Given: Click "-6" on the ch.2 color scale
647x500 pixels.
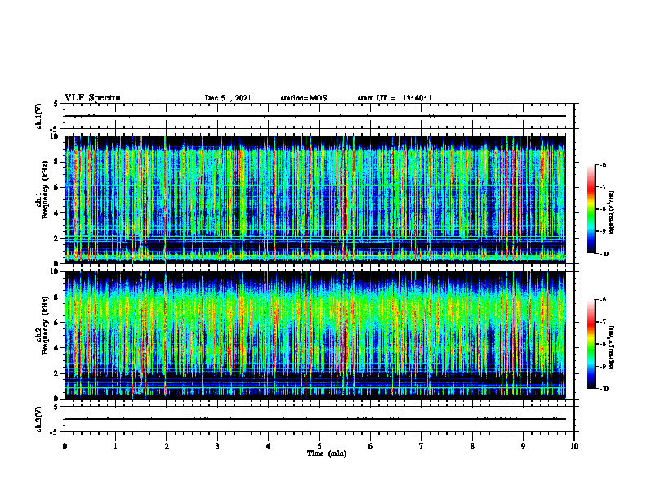Looking at the screenshot, I should coord(603,300).
